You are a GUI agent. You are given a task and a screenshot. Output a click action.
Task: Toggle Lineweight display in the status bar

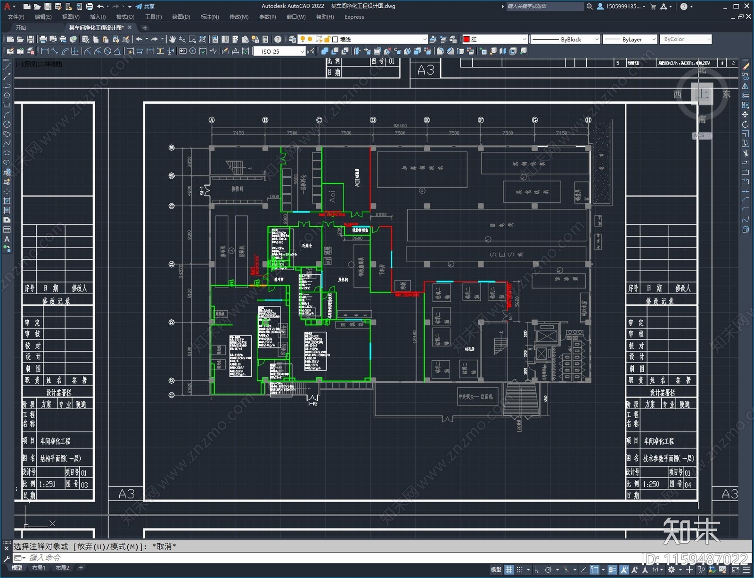pos(613,570)
